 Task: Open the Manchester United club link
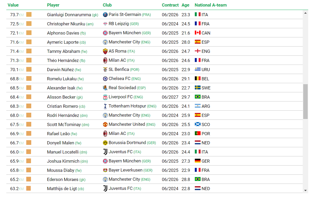pos(127,124)
